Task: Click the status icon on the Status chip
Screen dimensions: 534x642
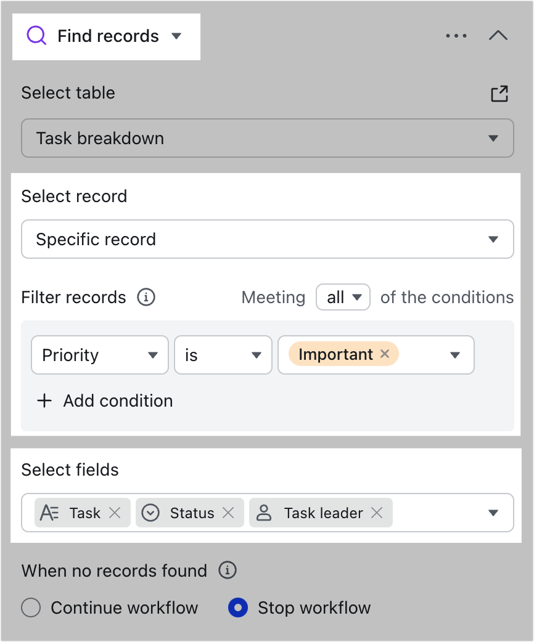Action: coord(150,513)
